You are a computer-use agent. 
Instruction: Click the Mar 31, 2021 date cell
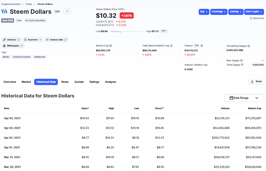[x=12, y=157]
